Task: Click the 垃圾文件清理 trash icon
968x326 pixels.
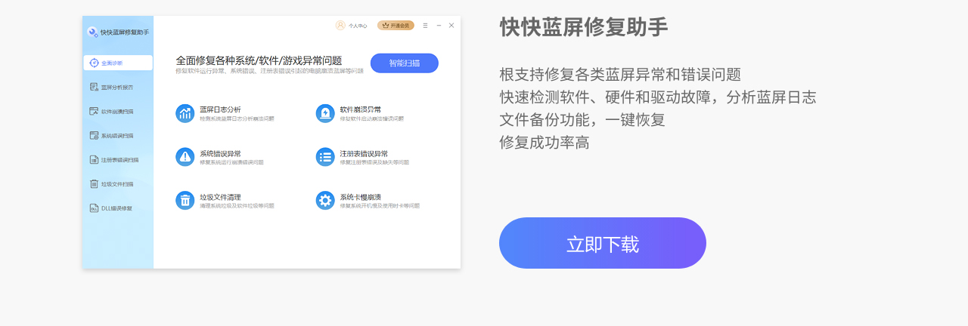Action: click(x=185, y=200)
